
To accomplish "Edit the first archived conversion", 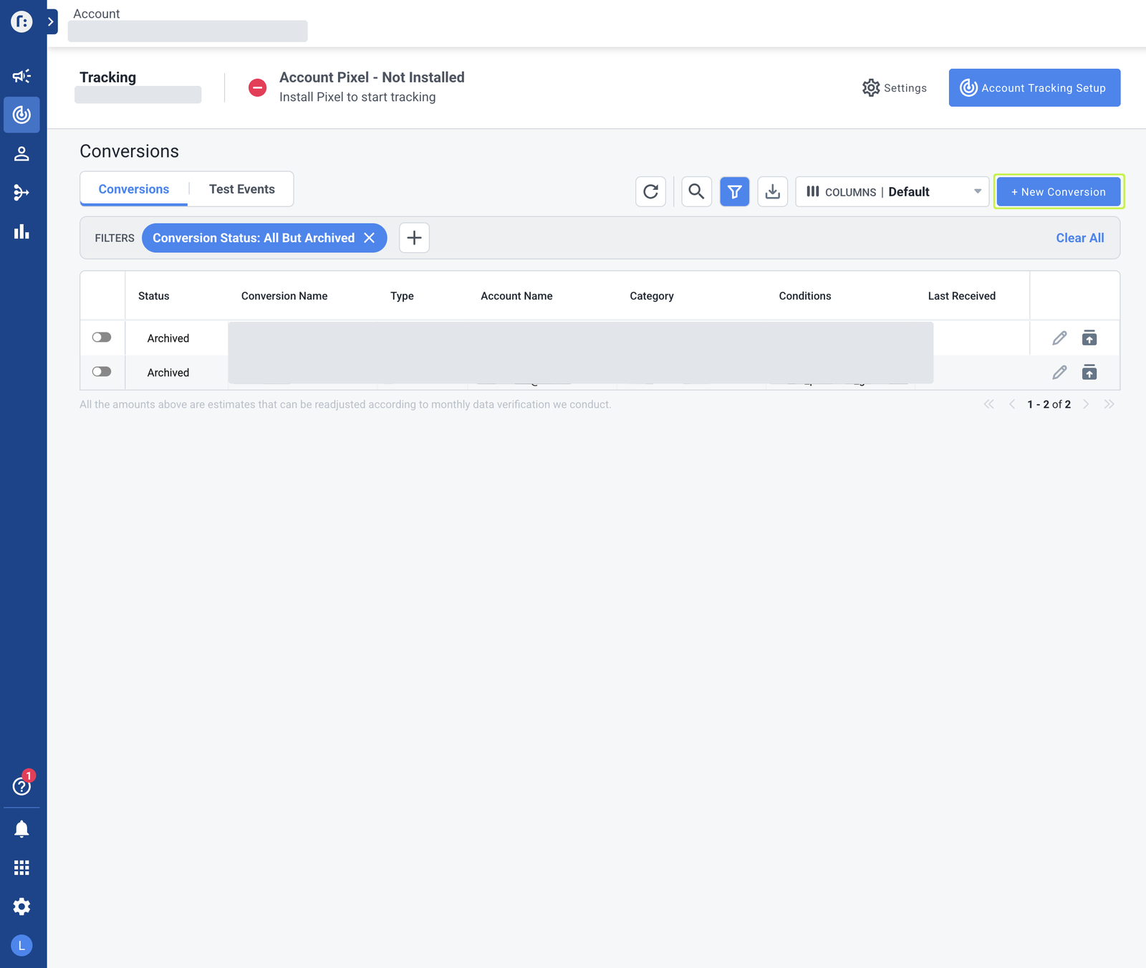I will (x=1059, y=338).
